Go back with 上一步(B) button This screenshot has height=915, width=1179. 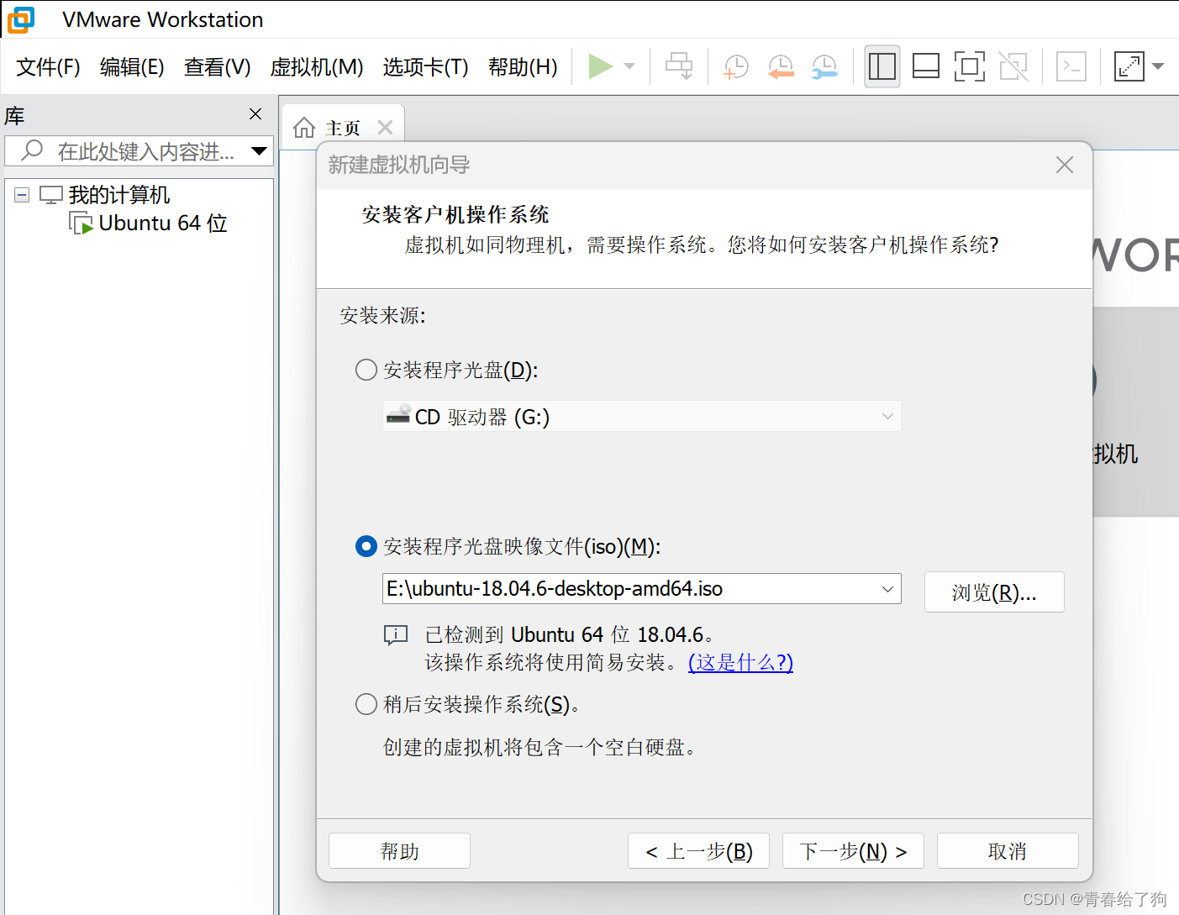tap(698, 851)
